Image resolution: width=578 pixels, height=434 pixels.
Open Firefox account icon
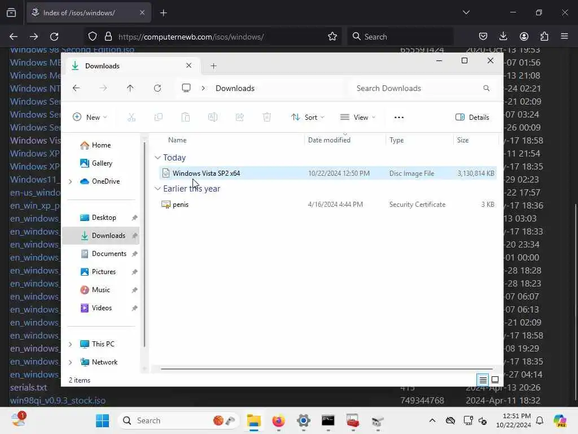(x=524, y=37)
